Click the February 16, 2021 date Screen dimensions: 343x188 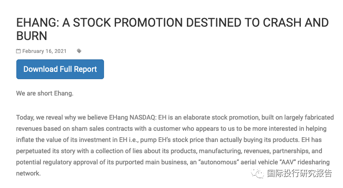click(44, 51)
